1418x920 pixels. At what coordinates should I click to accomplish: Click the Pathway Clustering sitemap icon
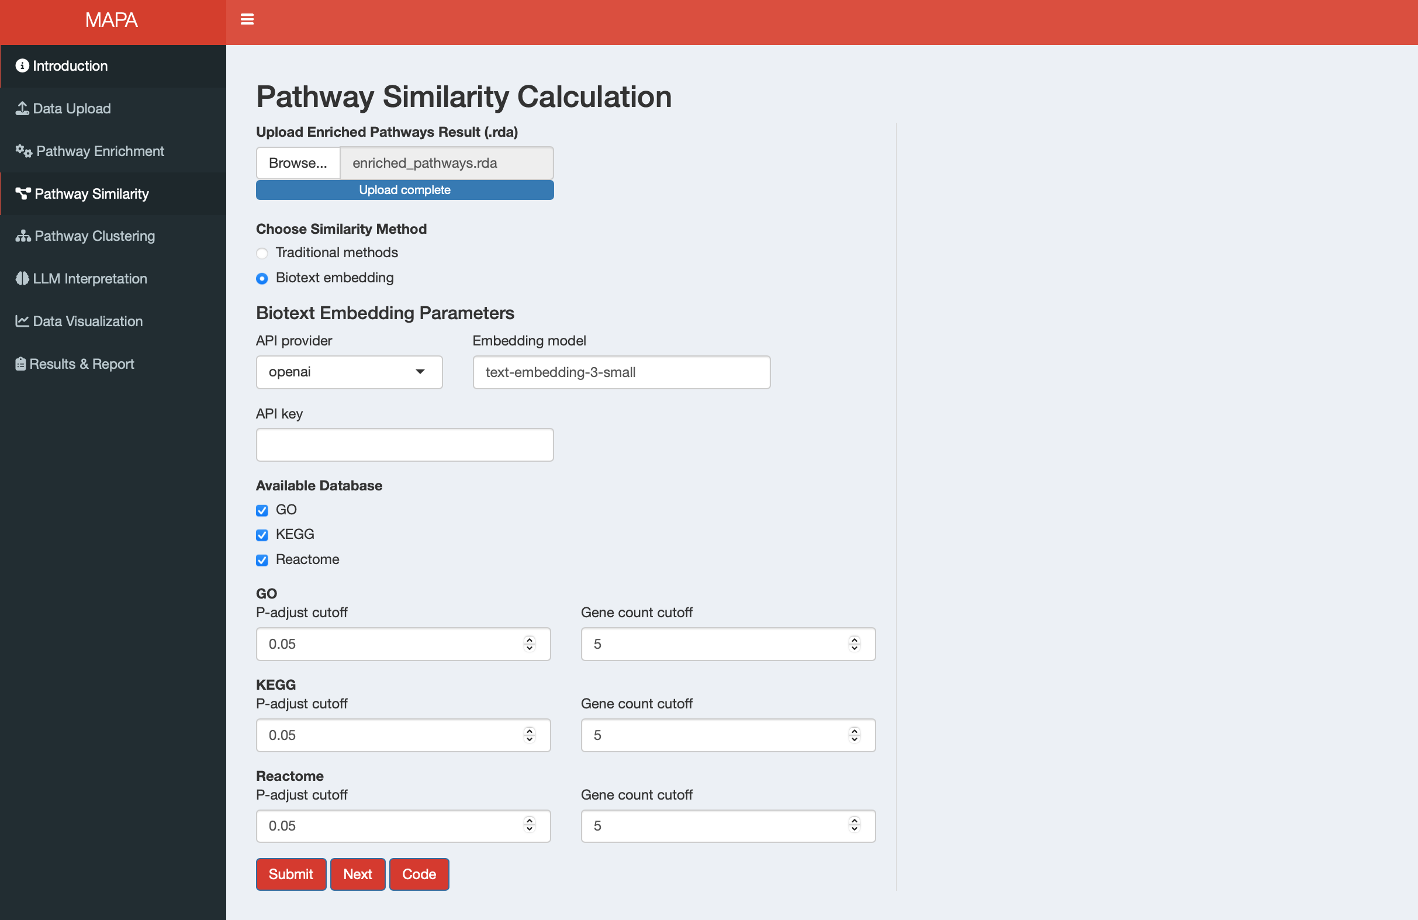23,236
